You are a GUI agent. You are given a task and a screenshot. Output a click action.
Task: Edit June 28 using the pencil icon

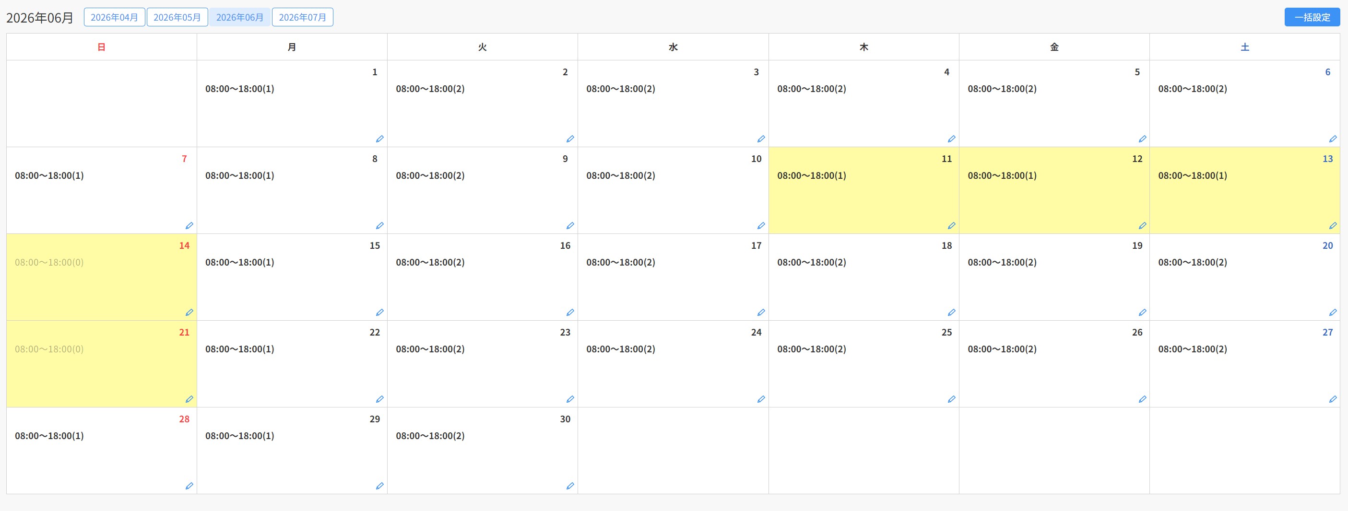click(189, 486)
